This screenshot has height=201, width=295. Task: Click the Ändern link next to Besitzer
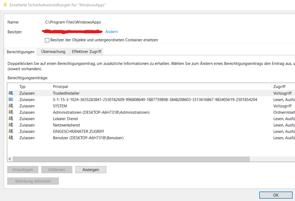[111, 32]
